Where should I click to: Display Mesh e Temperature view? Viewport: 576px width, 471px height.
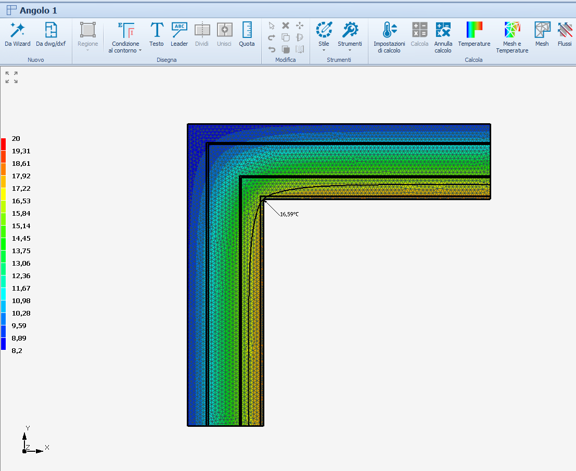coord(512,37)
